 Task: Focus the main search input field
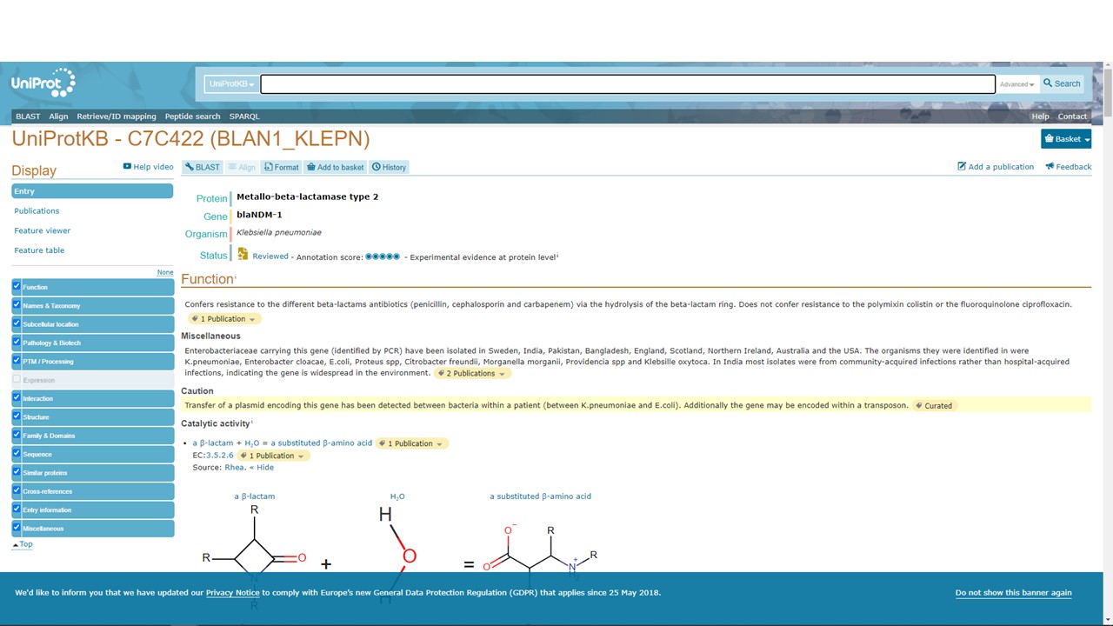pos(628,84)
